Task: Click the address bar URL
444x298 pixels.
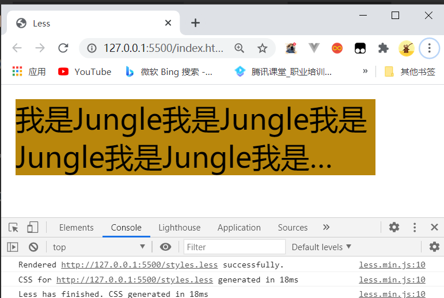Action: click(x=164, y=48)
